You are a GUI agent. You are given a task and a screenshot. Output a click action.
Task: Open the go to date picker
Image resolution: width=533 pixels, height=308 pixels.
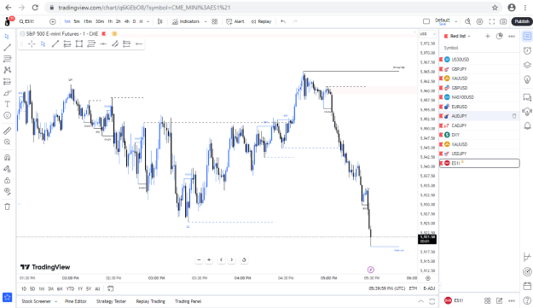111,288
